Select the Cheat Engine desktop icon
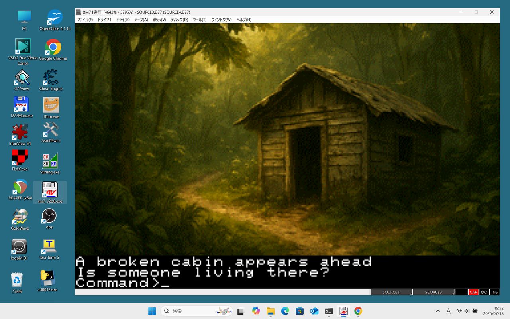510x319 pixels. click(51, 80)
